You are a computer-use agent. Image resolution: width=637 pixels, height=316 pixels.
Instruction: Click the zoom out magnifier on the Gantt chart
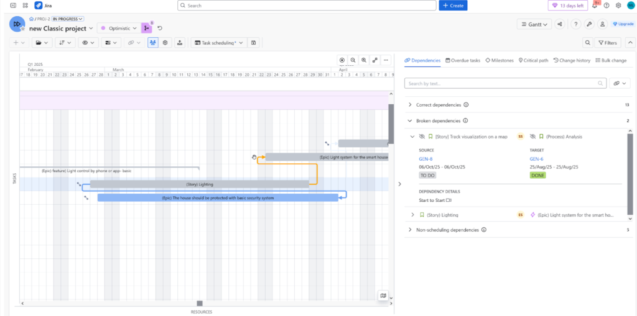(x=353, y=60)
